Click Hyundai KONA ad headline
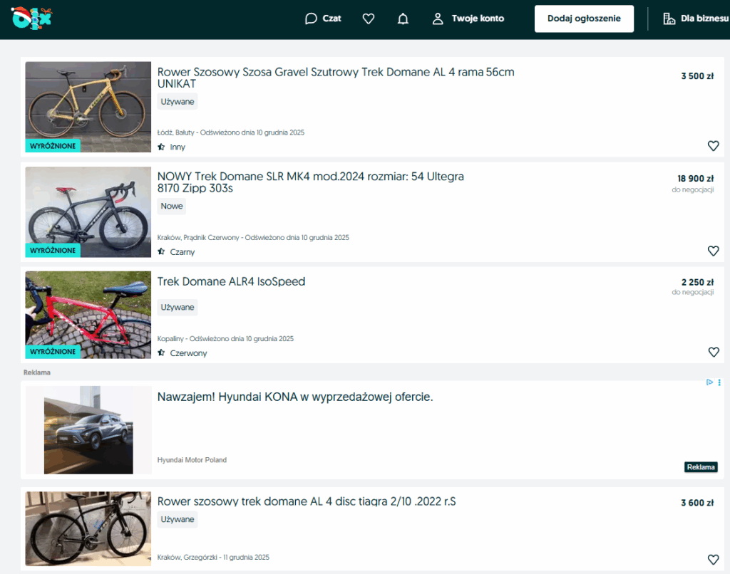Image resolution: width=730 pixels, height=574 pixels. 294,397
